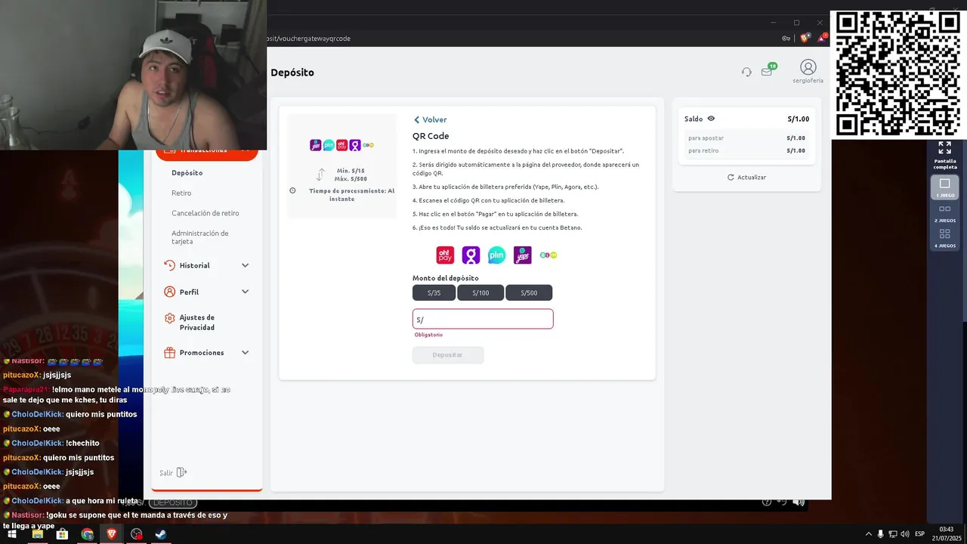The height and width of the screenshot is (544, 967).
Task: Open the Windows Start menu
Action: (12, 534)
